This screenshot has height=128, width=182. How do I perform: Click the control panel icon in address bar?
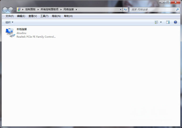pos(19,9)
